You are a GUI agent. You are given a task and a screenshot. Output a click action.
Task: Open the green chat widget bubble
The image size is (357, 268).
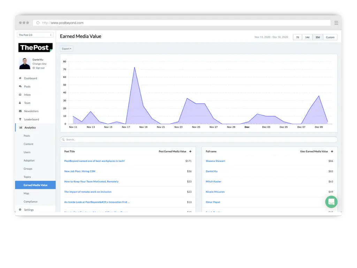pos(331,202)
